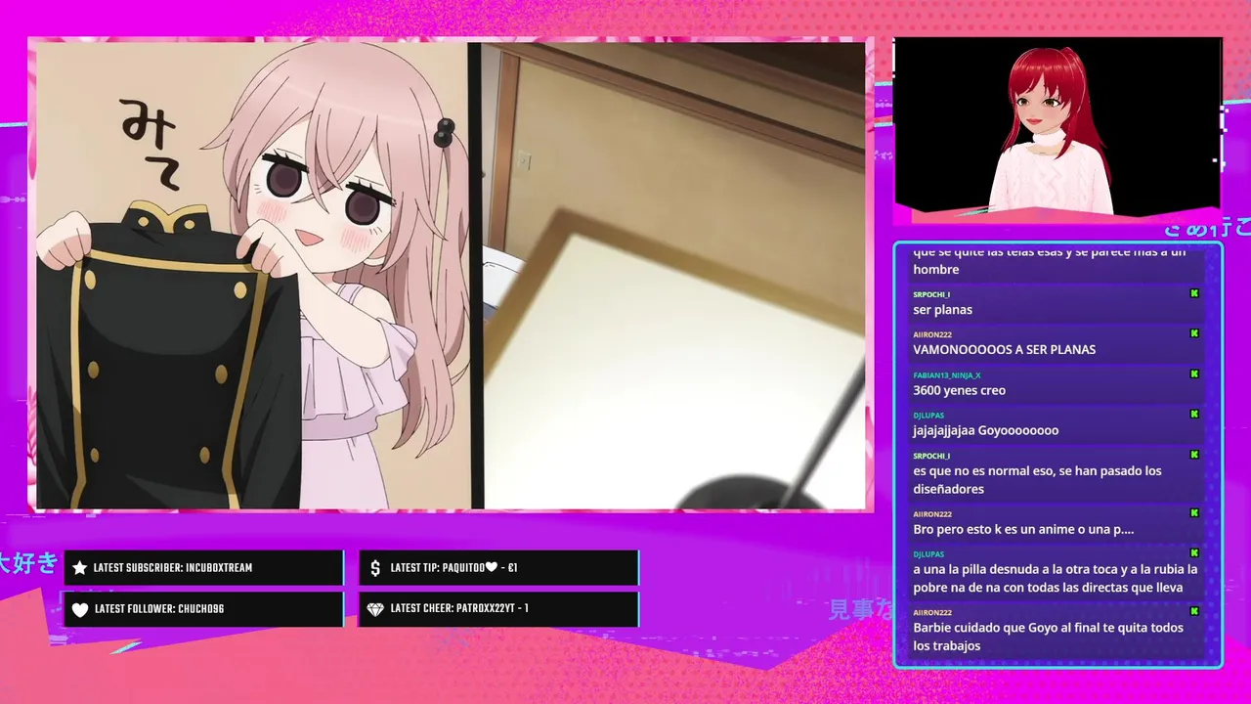Click the K badge on 'jajajajjajaa Goyoooooooo' row

1193,415
